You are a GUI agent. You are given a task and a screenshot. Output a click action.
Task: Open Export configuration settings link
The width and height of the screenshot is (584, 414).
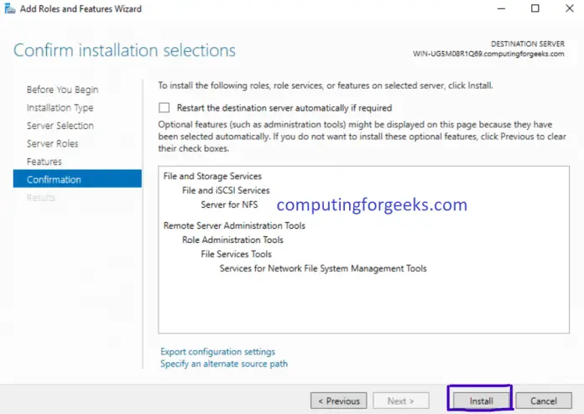217,351
